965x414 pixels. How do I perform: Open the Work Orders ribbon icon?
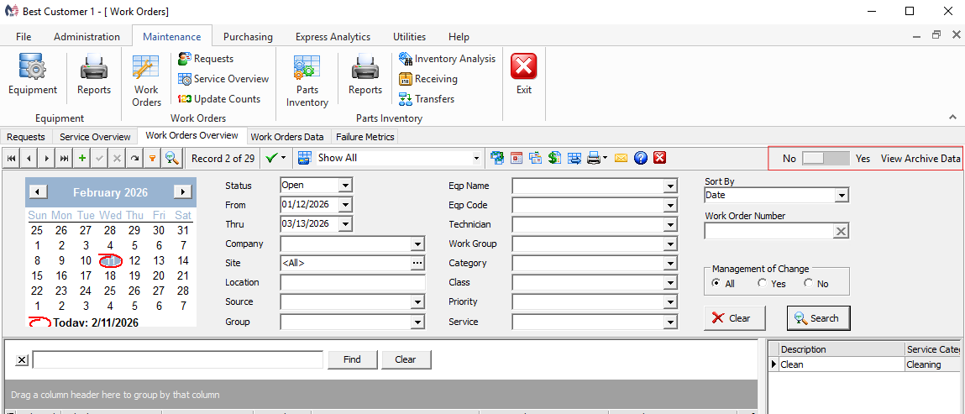(x=146, y=80)
